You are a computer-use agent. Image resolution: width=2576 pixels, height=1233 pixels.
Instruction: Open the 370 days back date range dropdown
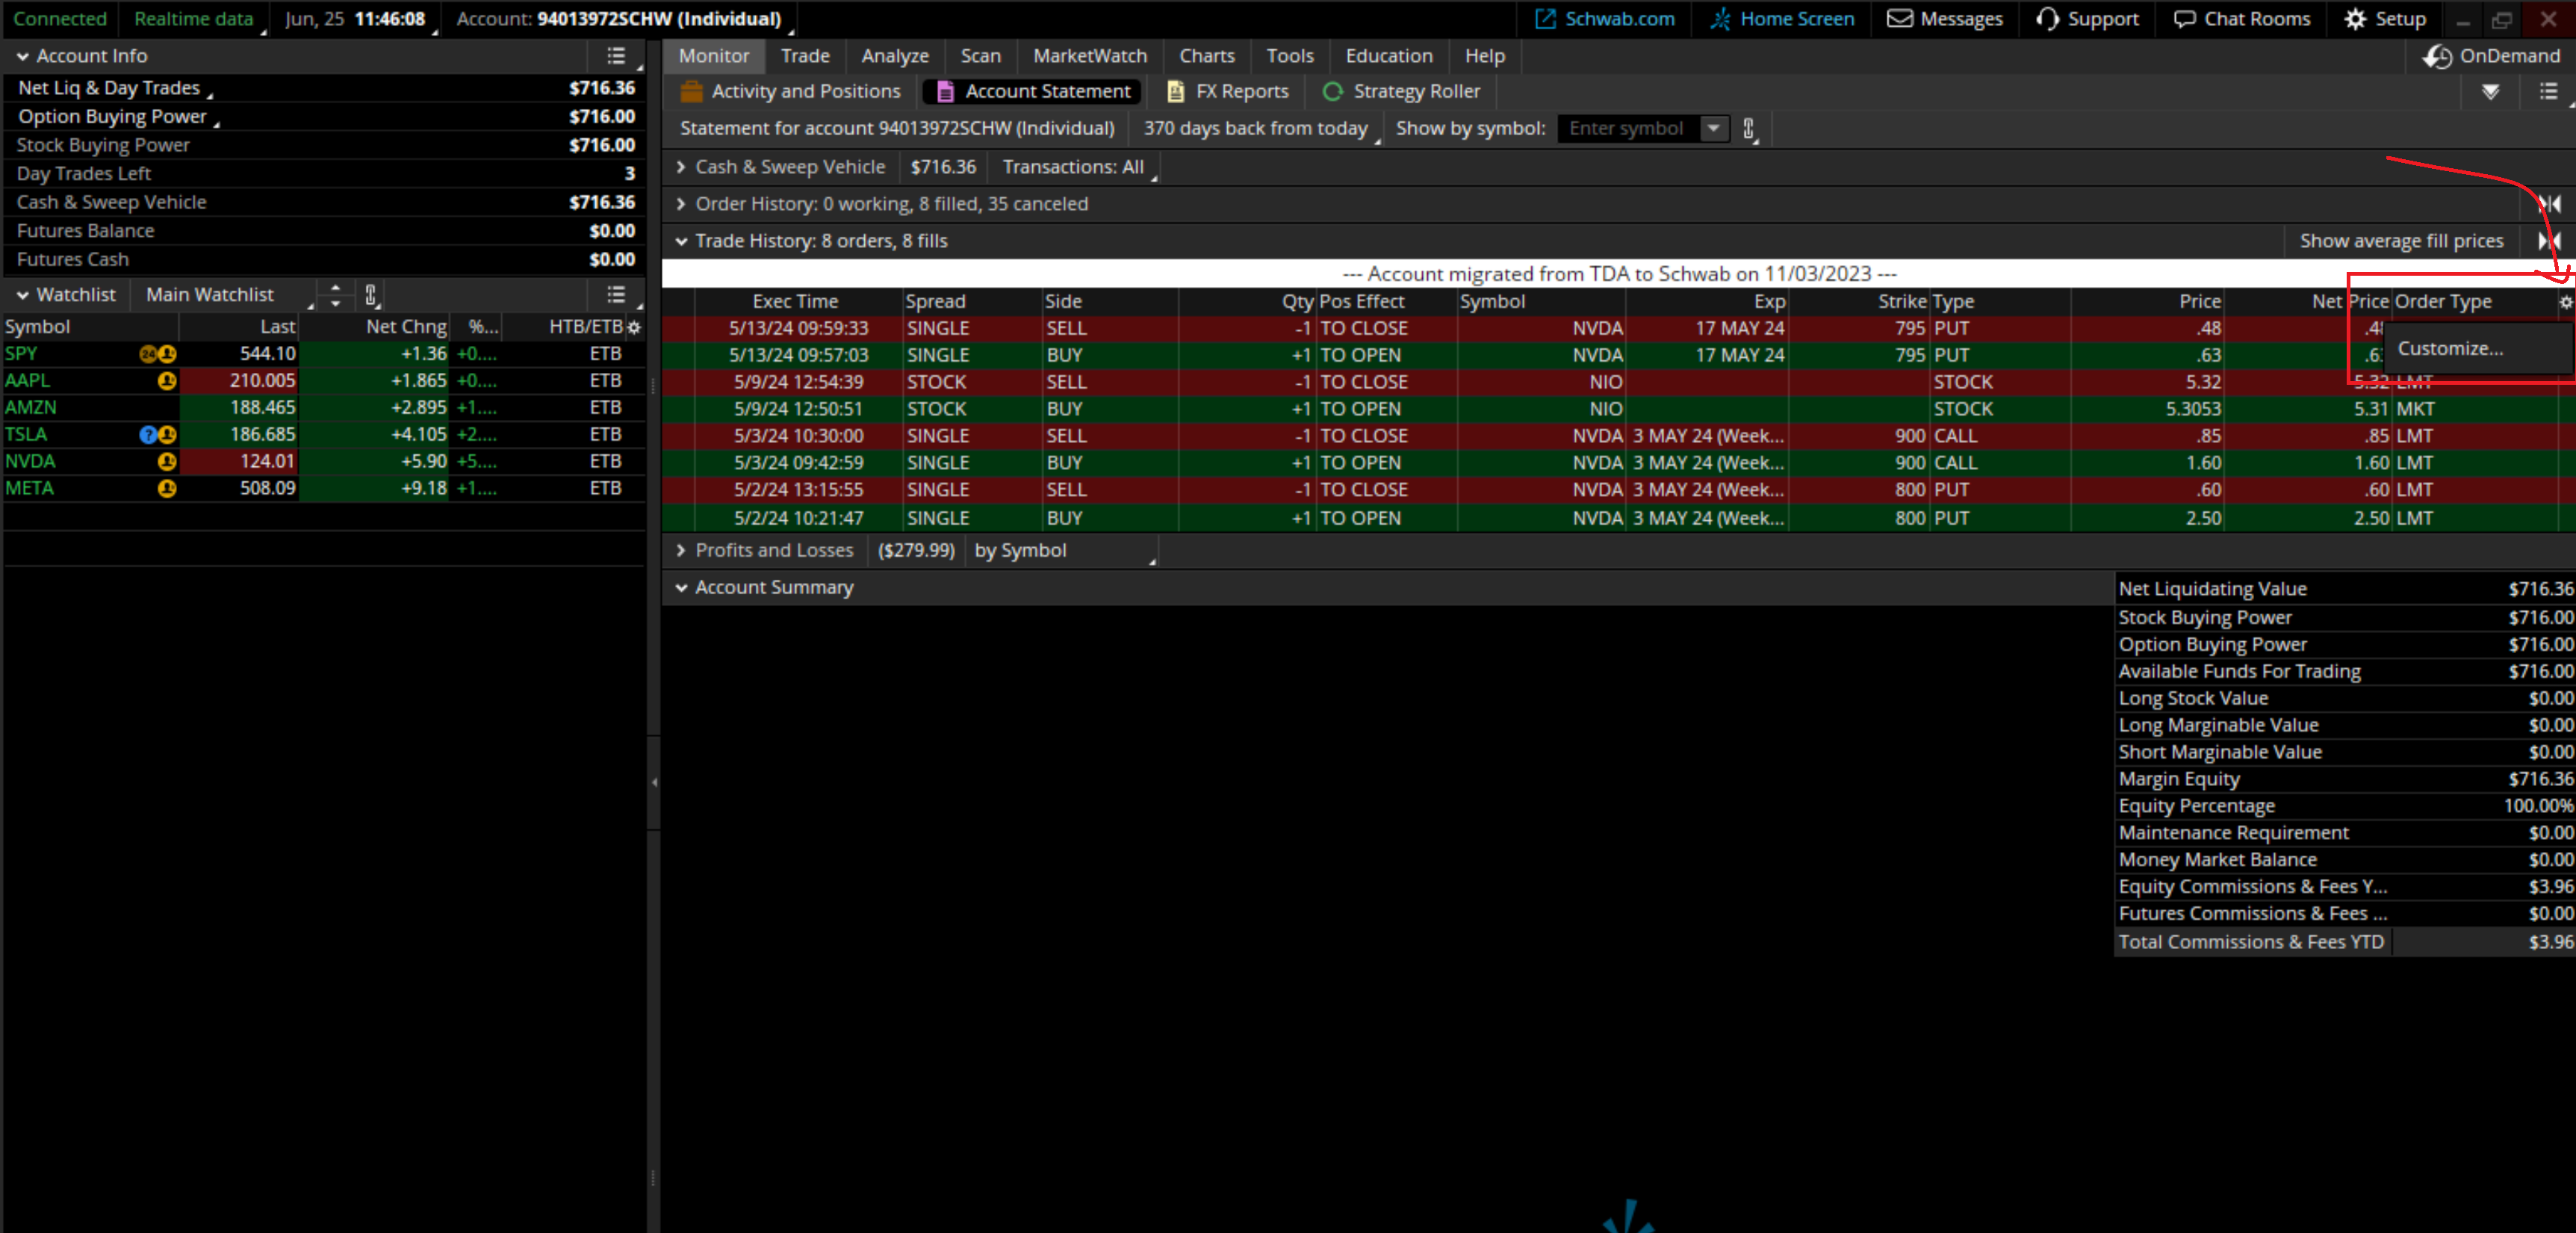[1256, 128]
